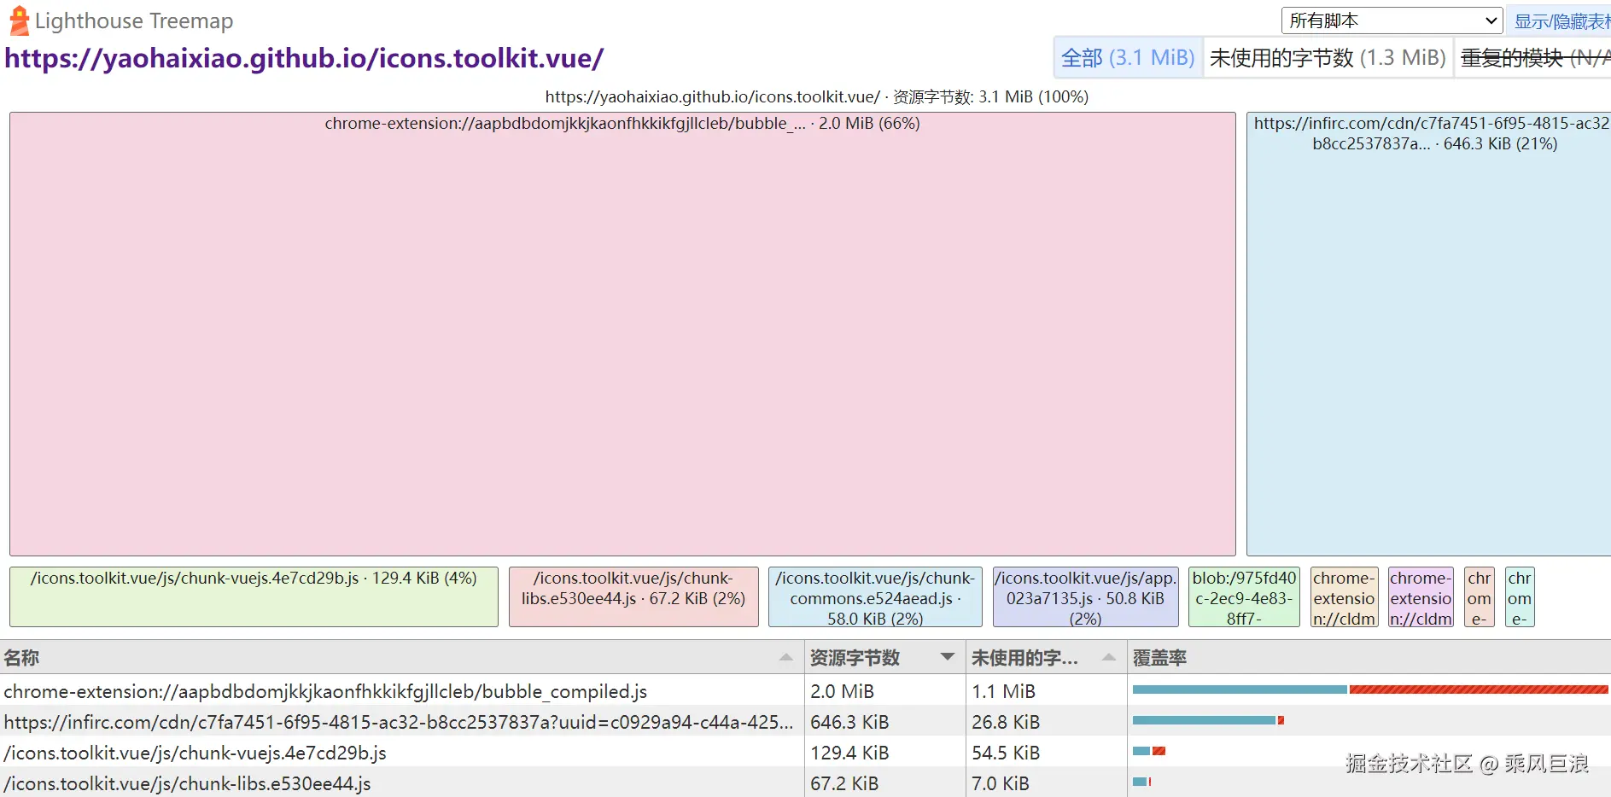This screenshot has height=797, width=1611.
Task: Click the coverage bar for bubble_compiled.js
Action: click(1370, 689)
